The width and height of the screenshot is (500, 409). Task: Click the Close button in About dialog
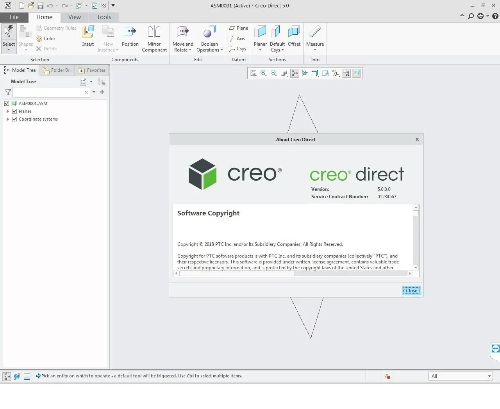click(411, 291)
